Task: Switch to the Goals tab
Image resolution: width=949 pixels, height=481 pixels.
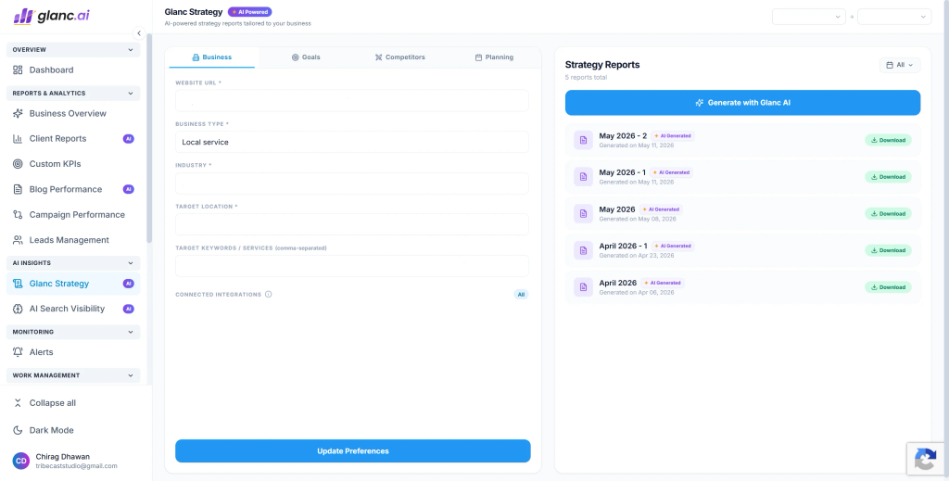Action: coord(306,57)
